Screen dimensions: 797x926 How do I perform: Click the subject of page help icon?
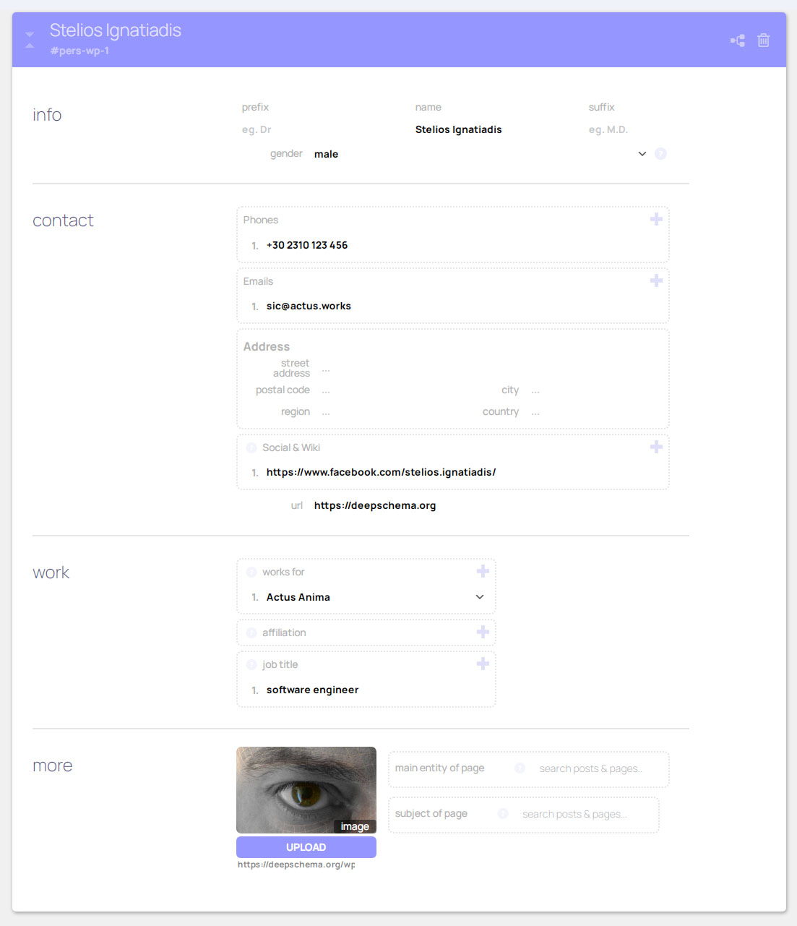coord(502,813)
